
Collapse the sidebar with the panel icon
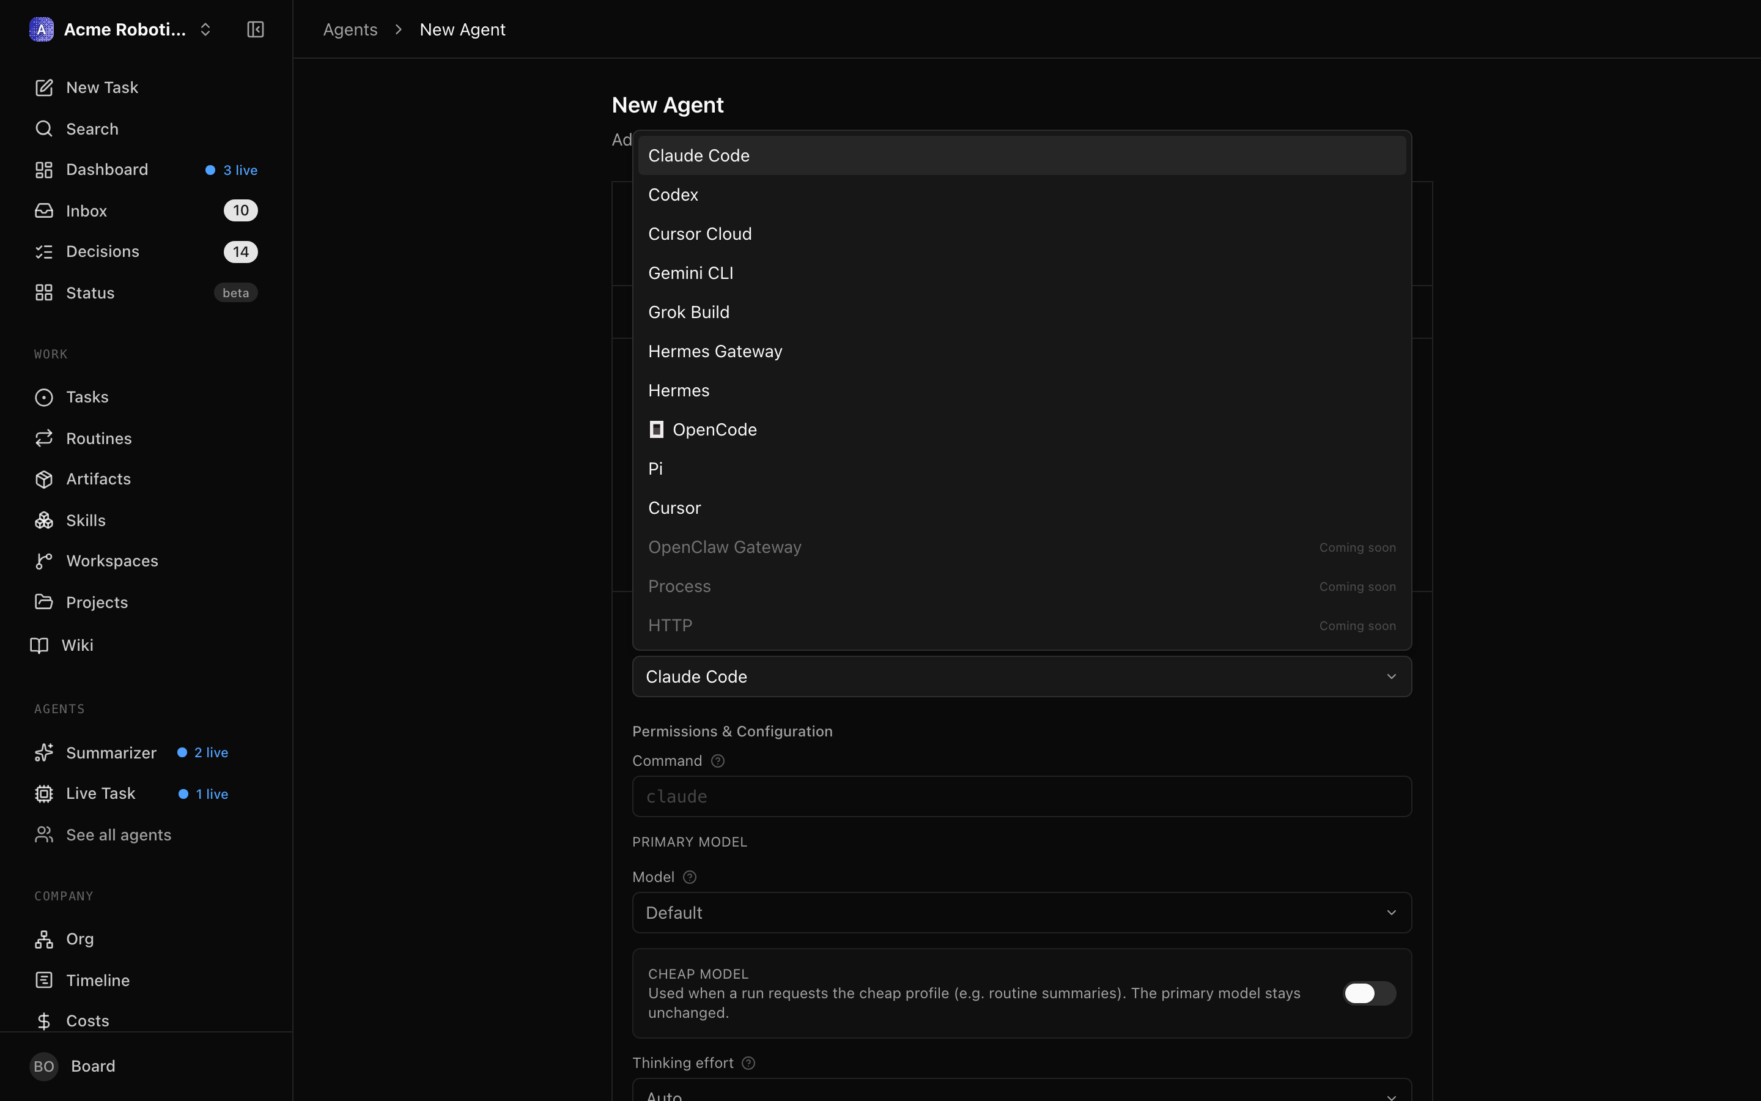point(256,29)
